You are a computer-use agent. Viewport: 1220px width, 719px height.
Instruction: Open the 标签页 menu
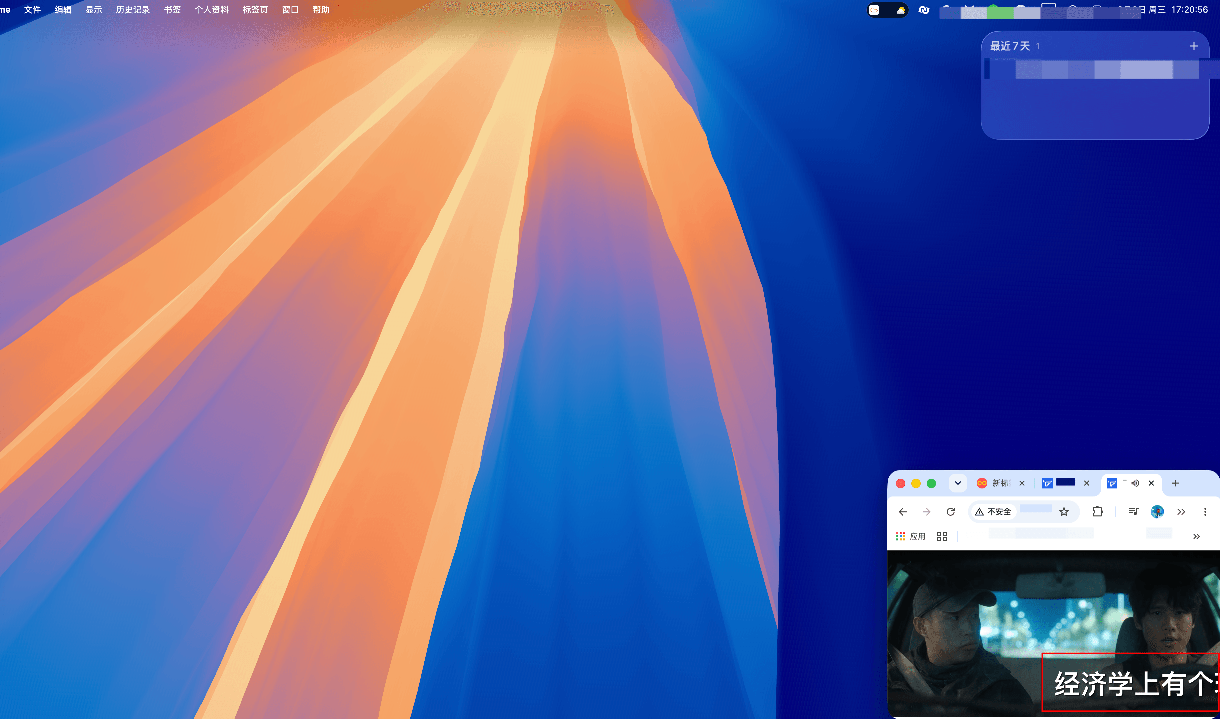255,10
